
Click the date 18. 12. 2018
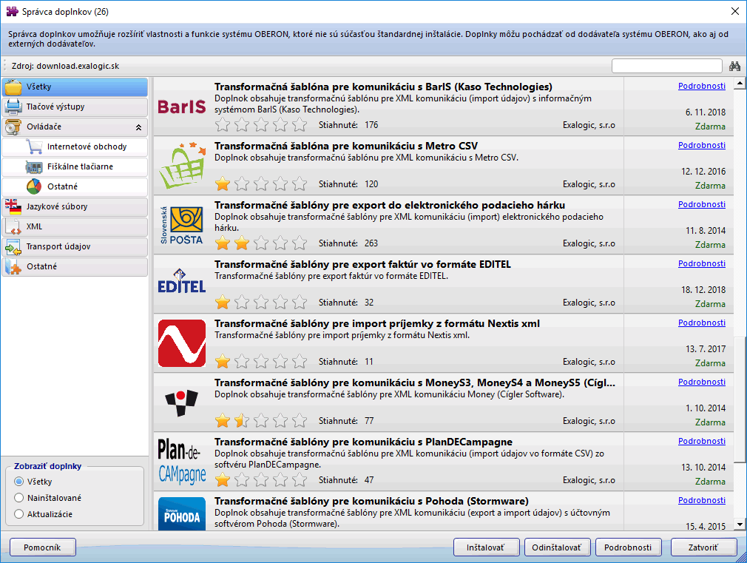click(703, 290)
